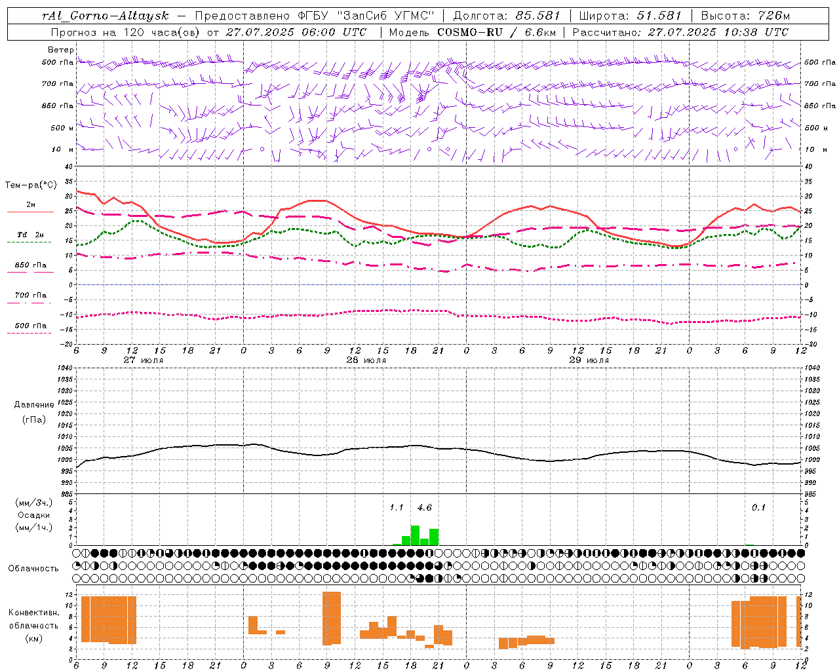Click the 29 июля date label
The width and height of the screenshot is (839, 671).
point(589,360)
